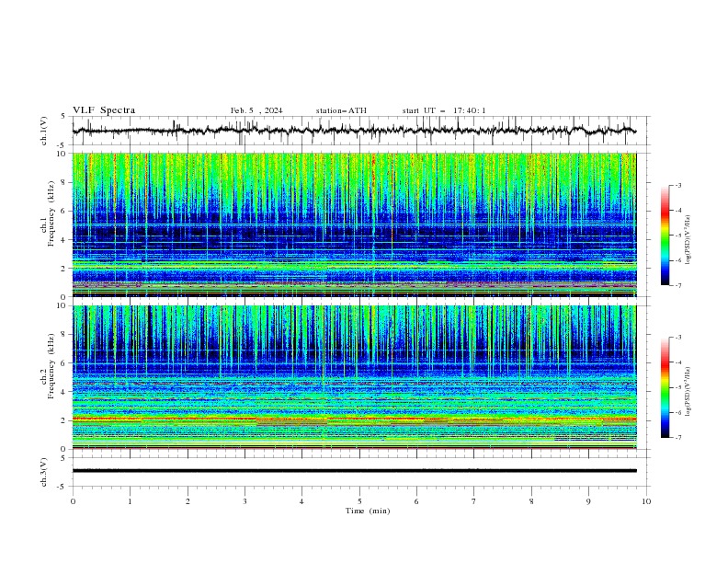728x563 pixels.
Task: Click the ch.1 spectrogram color scale bar
Action: 665,236
